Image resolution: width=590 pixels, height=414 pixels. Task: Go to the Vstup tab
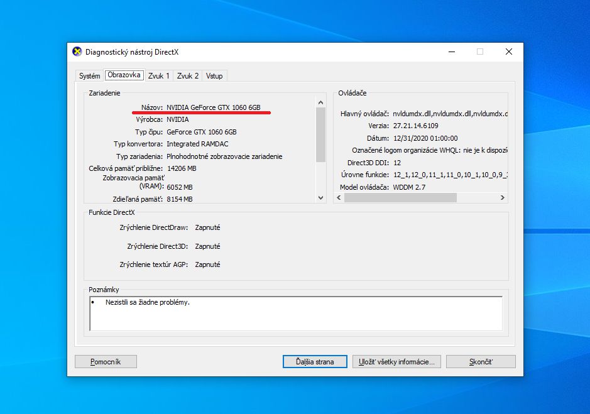pos(214,75)
